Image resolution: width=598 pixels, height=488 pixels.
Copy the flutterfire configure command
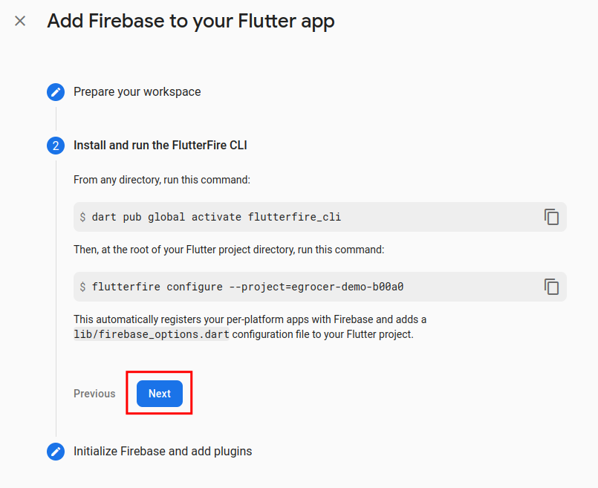point(551,287)
